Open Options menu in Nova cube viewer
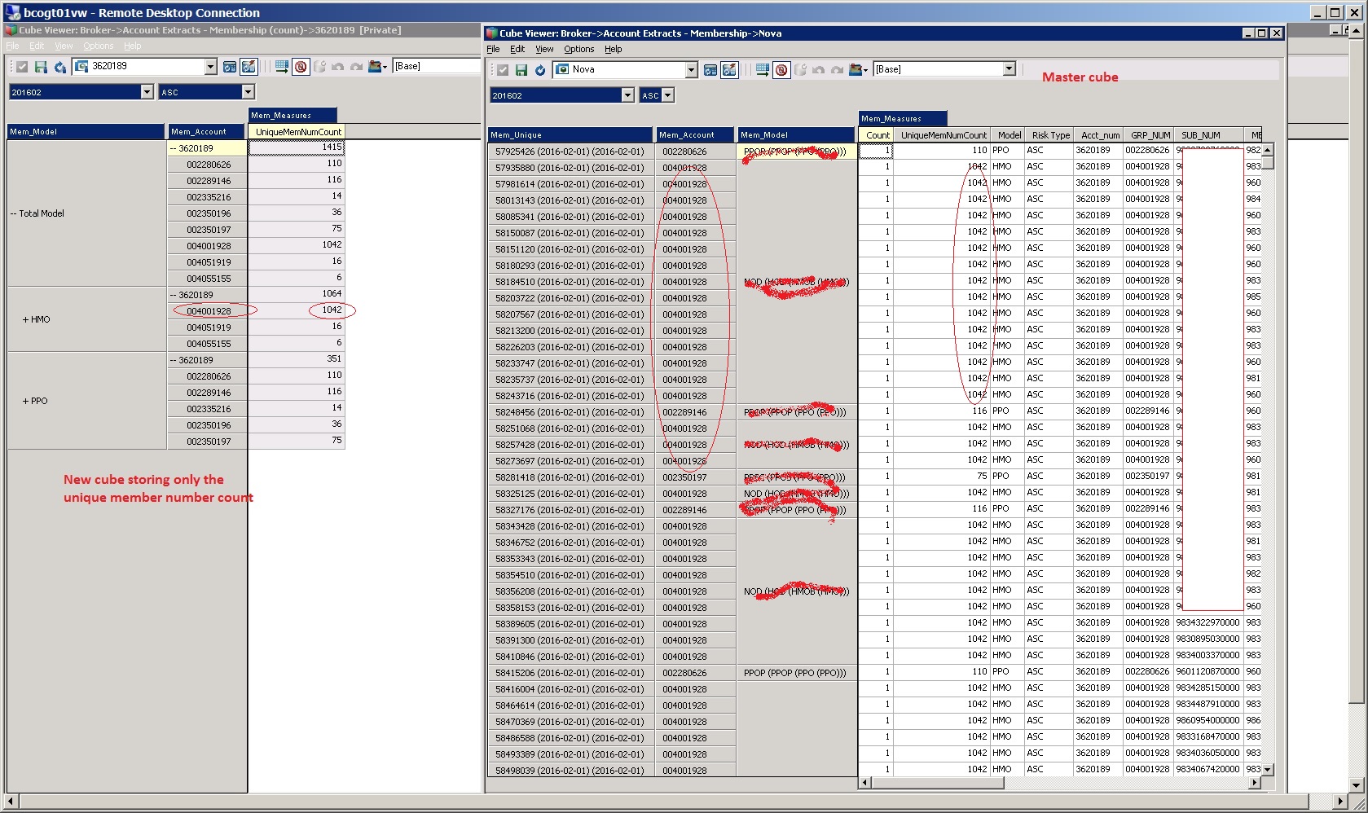The height and width of the screenshot is (813, 1368). (579, 50)
